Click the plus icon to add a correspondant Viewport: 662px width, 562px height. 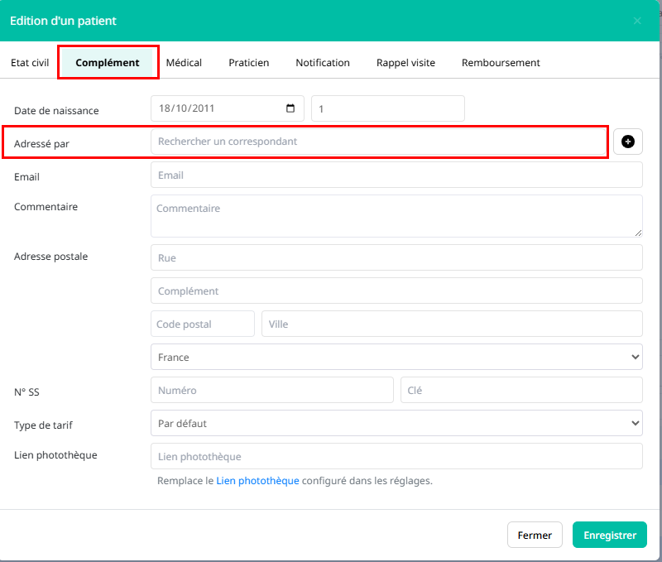pyautogui.click(x=627, y=142)
